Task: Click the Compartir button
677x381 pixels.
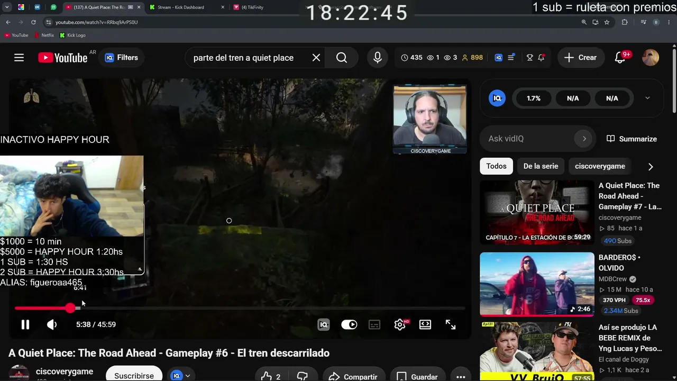Action: coord(354,376)
